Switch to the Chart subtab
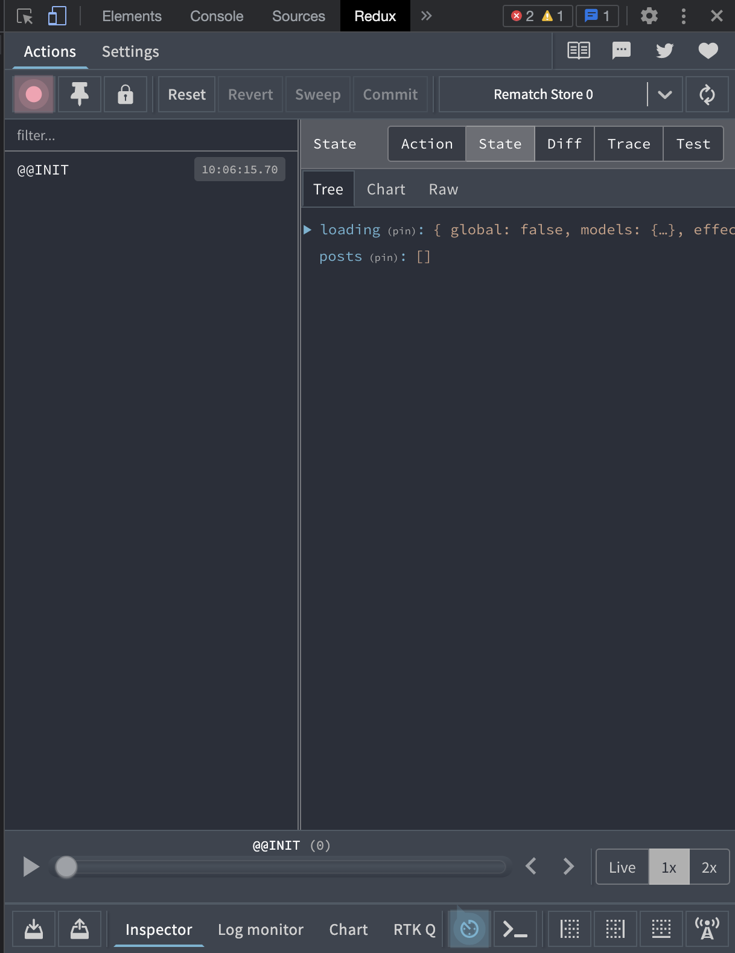Viewport: 735px width, 953px height. (386, 189)
